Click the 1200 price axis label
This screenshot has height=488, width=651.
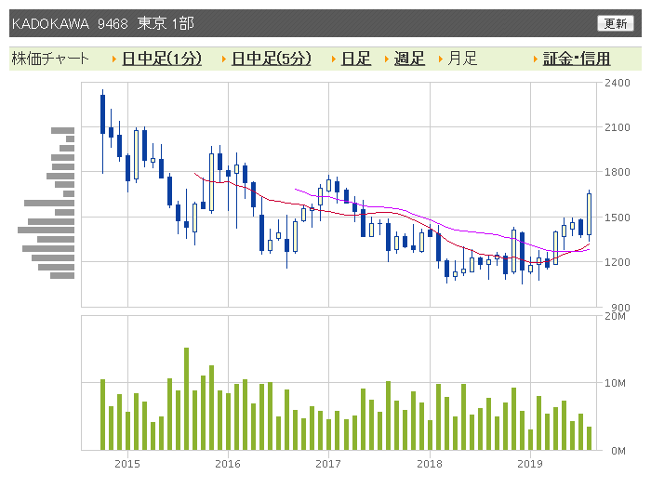[x=618, y=262]
